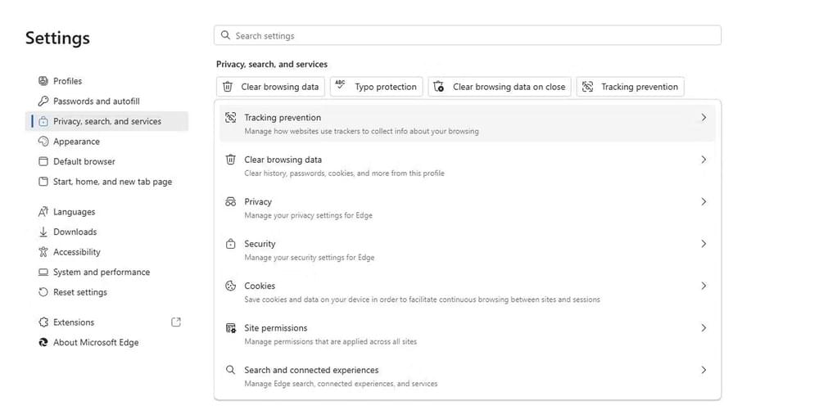Screen dimensions: 819x410
Task: Go to Downloads settings
Action: tap(106, 232)
